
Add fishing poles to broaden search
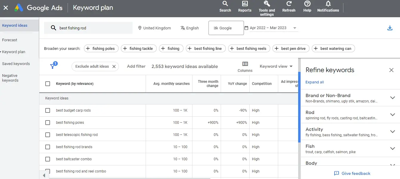(101, 48)
